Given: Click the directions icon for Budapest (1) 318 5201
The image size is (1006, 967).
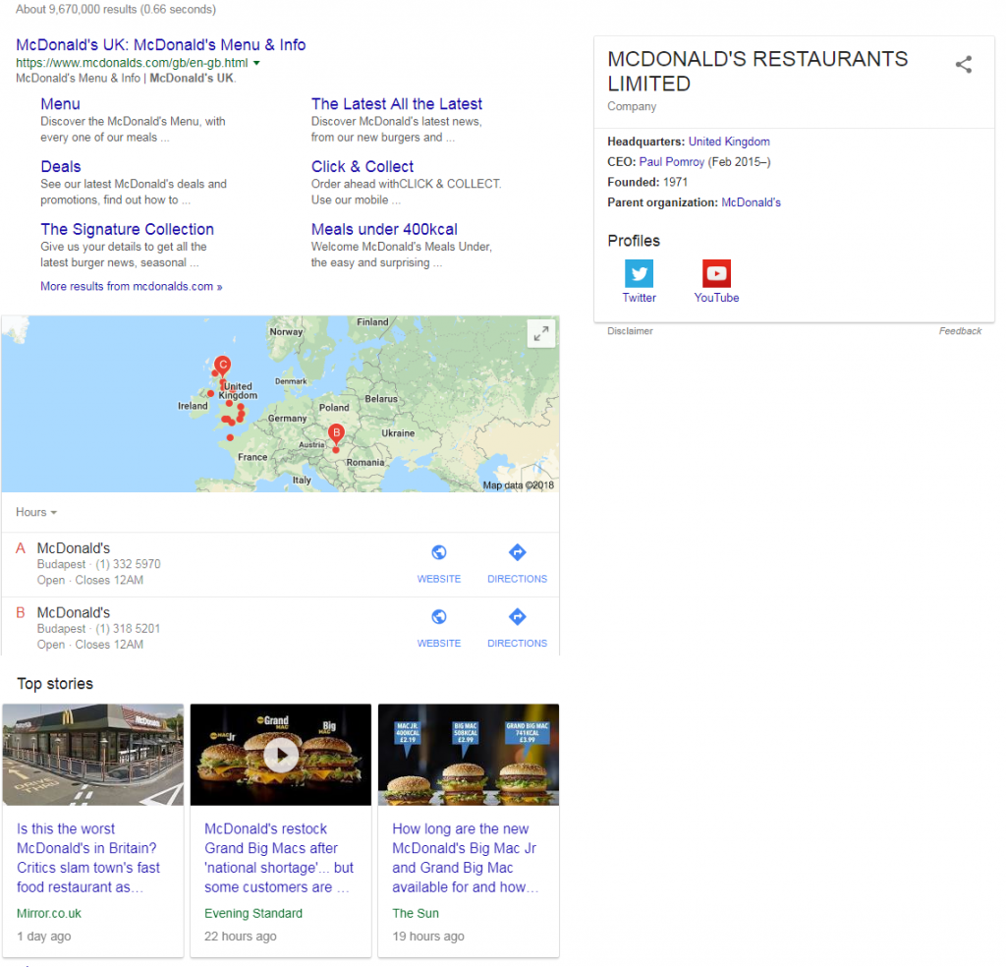Looking at the screenshot, I should 517,616.
